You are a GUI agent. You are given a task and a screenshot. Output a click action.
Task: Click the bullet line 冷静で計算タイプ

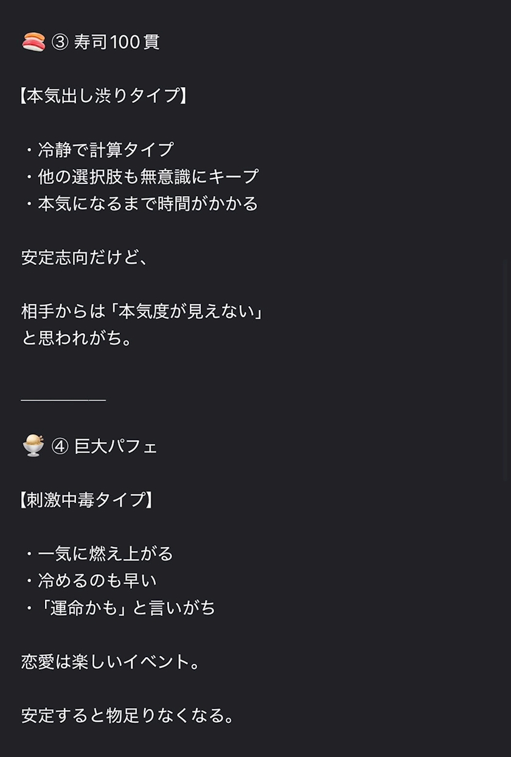[106, 150]
